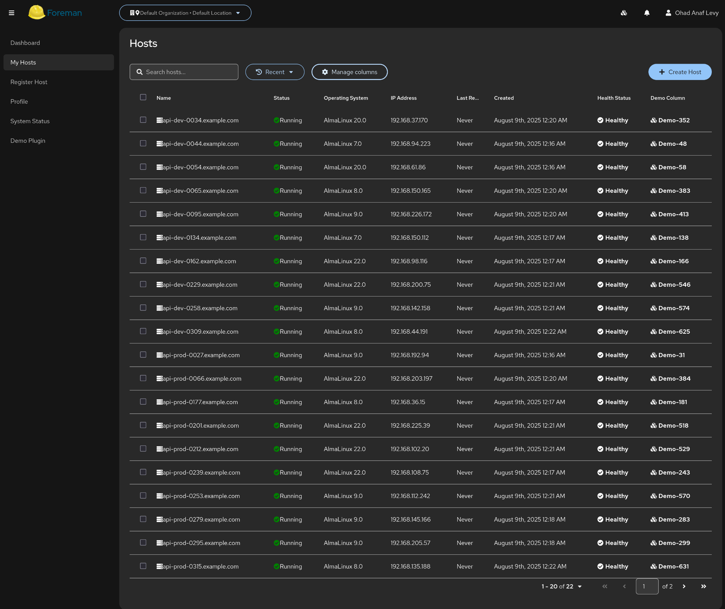Click the Create Host button
Screen dimensions: 725x609
tap(679, 72)
